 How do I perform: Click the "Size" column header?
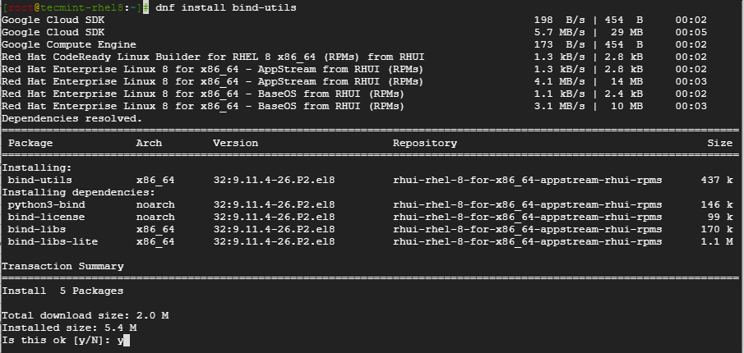pos(719,143)
